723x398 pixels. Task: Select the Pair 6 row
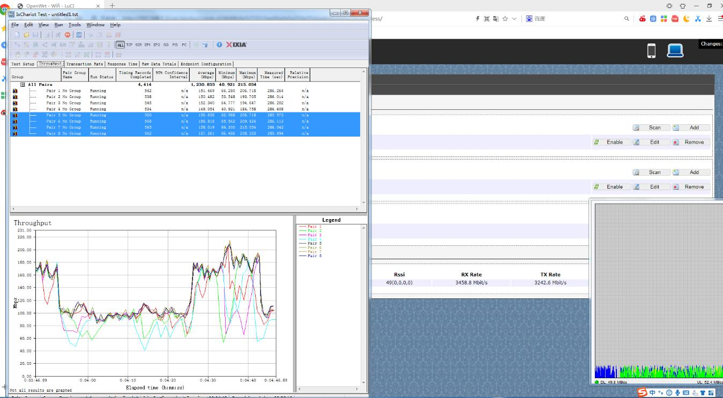pos(185,121)
